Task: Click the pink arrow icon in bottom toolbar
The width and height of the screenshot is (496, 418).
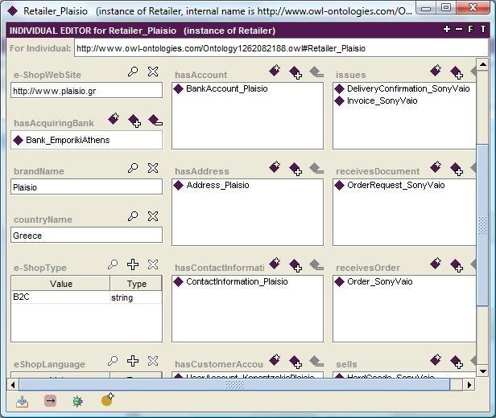Action: point(50,401)
